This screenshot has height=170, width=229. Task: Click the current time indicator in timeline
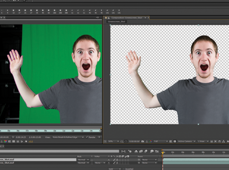(x=163, y=153)
